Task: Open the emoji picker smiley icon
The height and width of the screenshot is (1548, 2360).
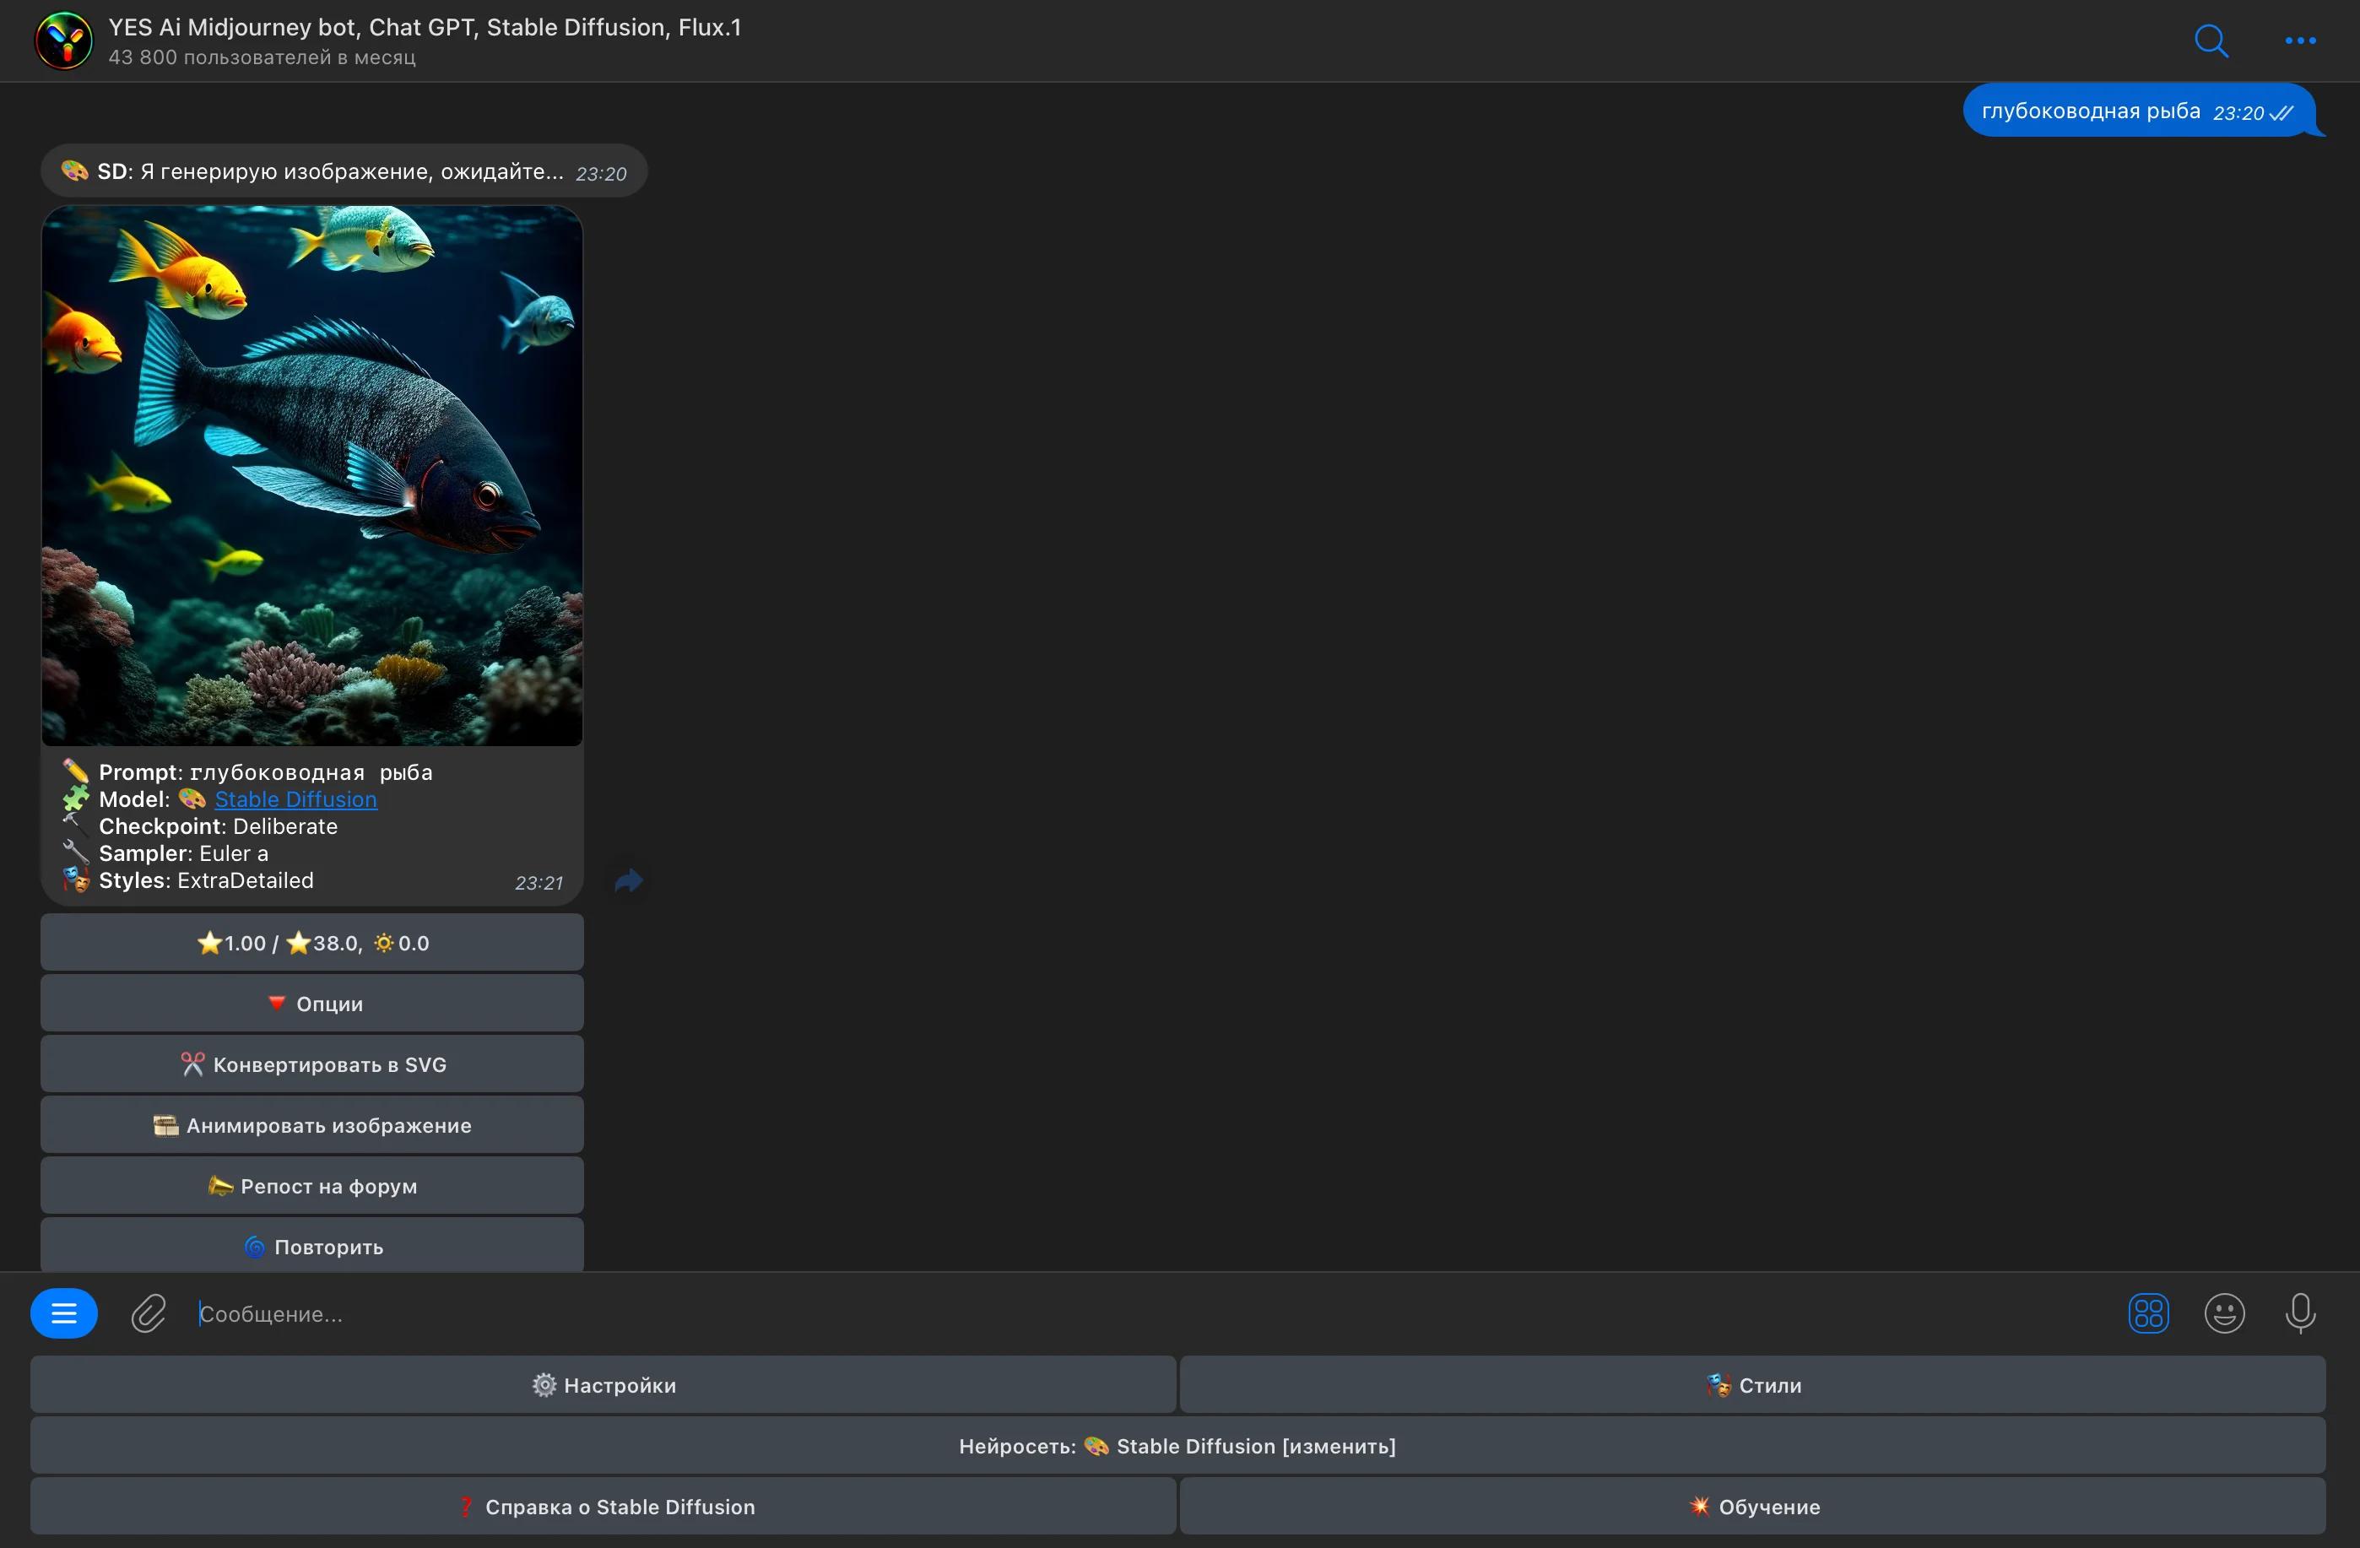Action: pyautogui.click(x=2224, y=1313)
